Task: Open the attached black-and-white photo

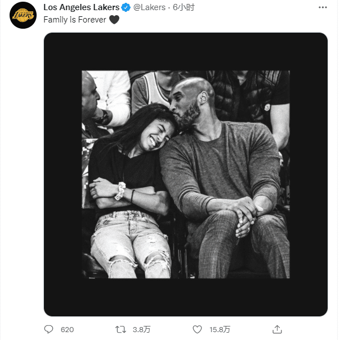Action: [x=186, y=175]
